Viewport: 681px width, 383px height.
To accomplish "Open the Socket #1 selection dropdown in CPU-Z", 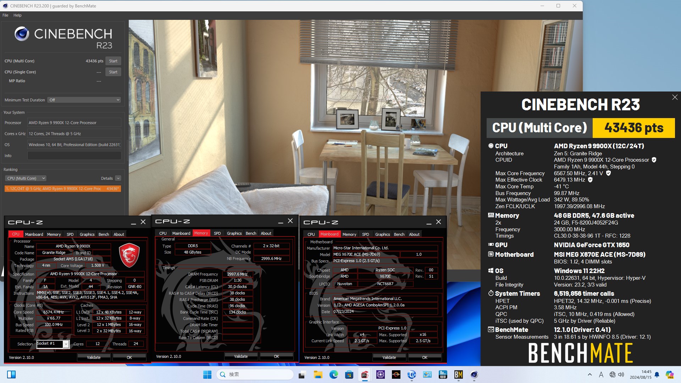I will 53,344.
